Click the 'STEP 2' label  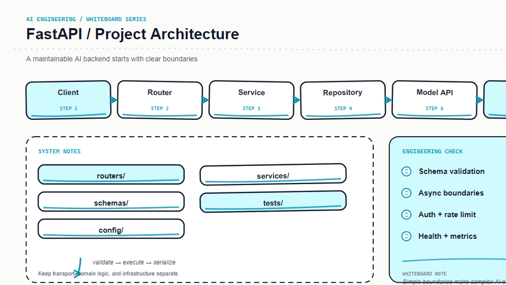pos(160,109)
